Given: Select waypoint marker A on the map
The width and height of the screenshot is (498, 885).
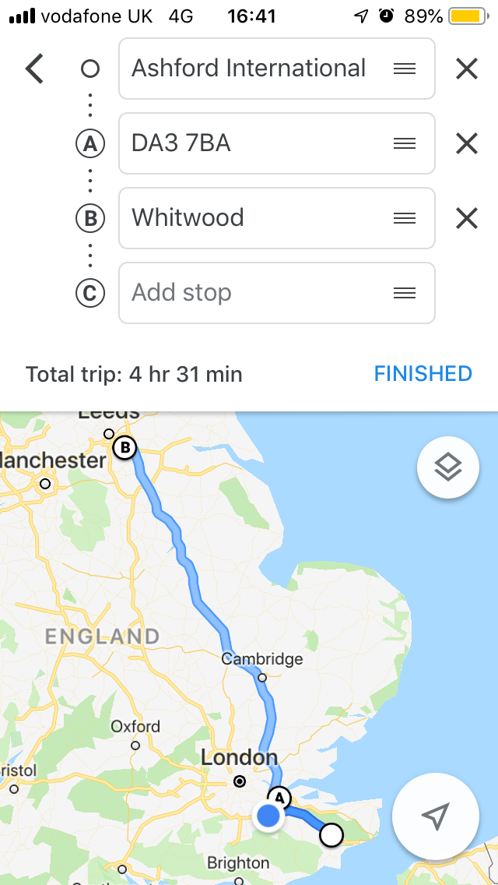Looking at the screenshot, I should tap(279, 798).
